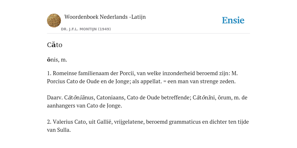The width and height of the screenshot is (297, 148).
Task: Click the bold ō in ōnis
Action: [x=48, y=60]
